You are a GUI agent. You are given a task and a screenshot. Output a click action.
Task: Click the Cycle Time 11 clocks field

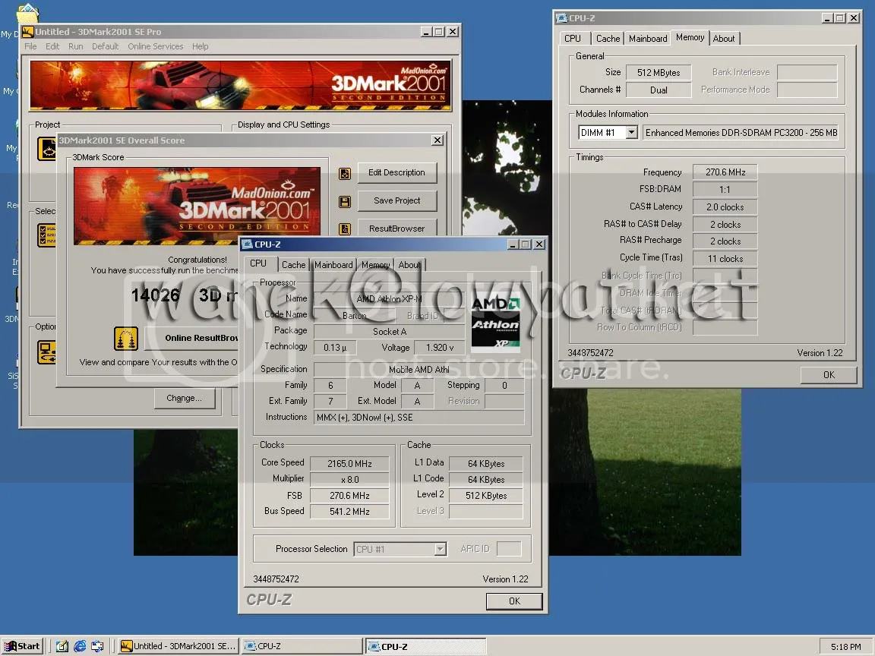tap(725, 259)
